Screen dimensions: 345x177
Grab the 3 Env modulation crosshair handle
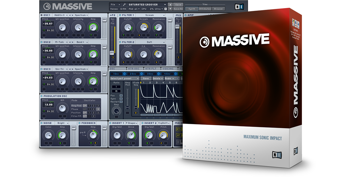point(158,74)
